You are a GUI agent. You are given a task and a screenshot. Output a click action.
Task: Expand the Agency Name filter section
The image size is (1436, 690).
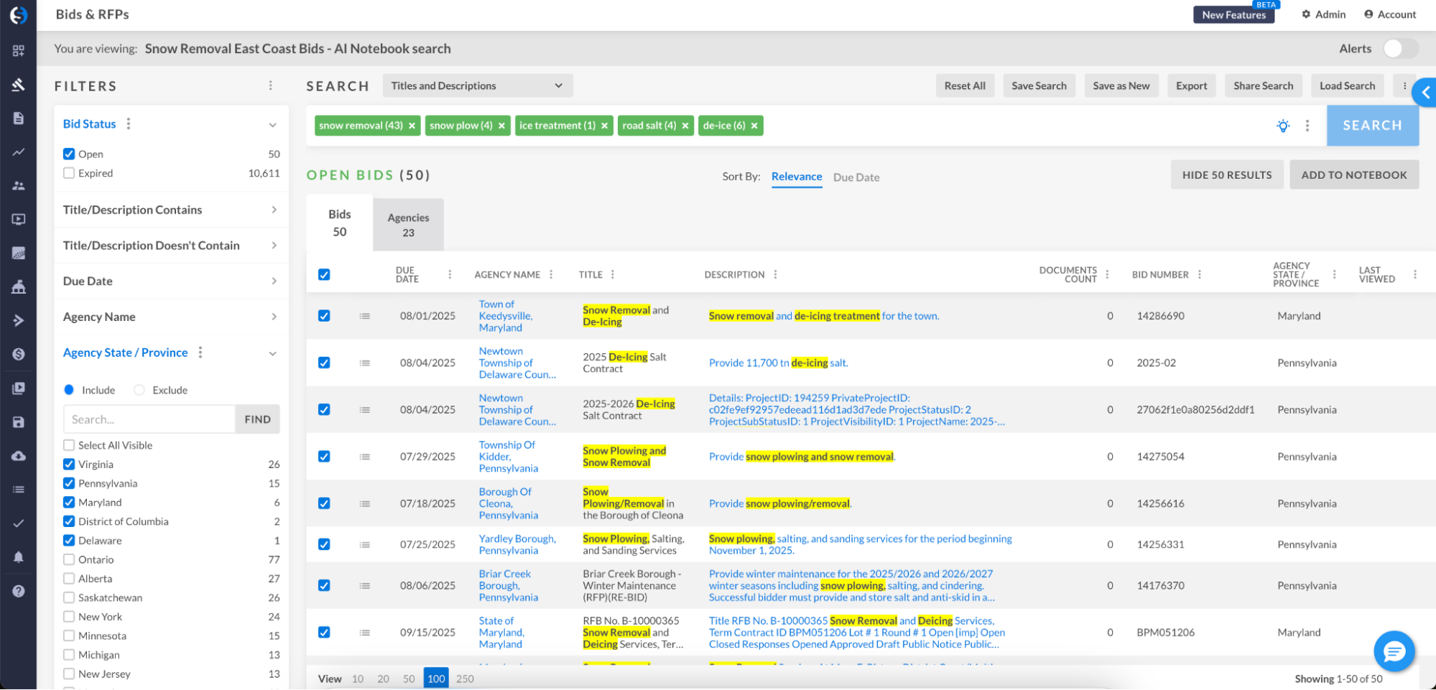coord(171,317)
